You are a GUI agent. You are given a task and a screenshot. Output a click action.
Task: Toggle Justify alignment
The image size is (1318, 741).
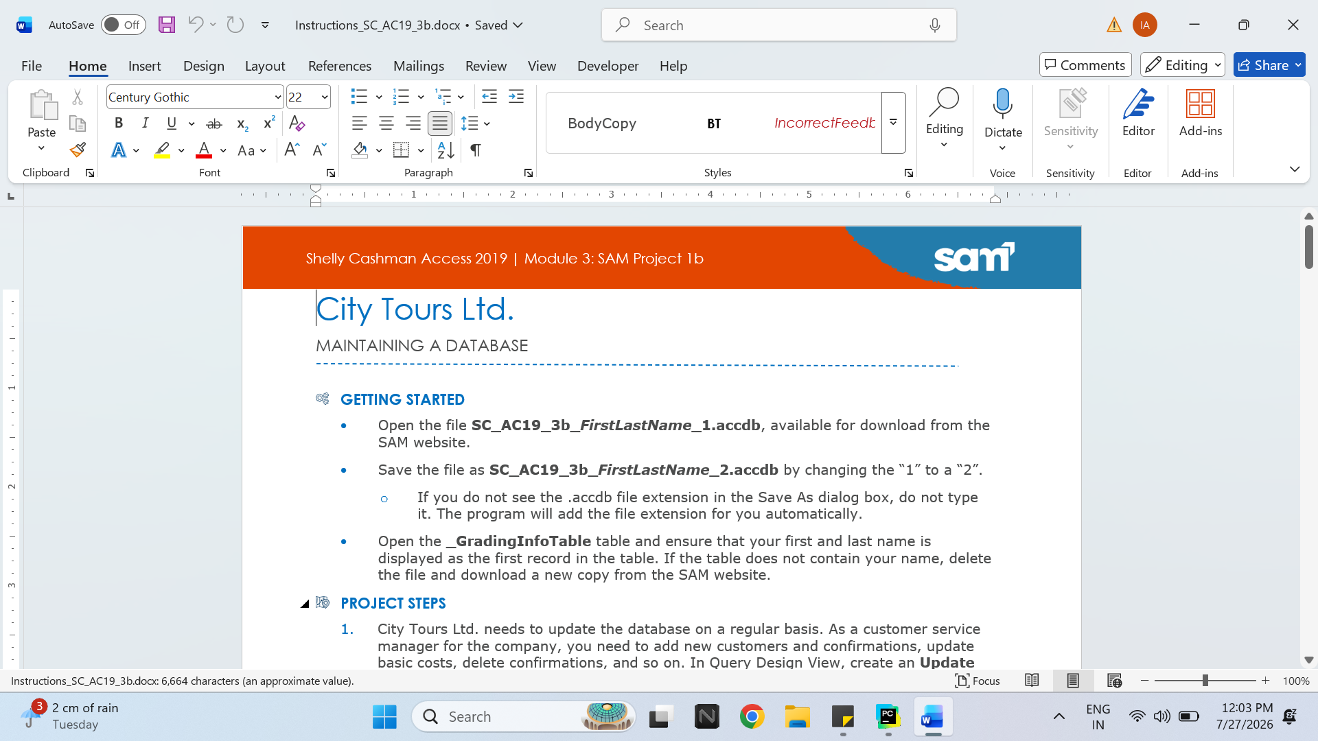coord(440,123)
